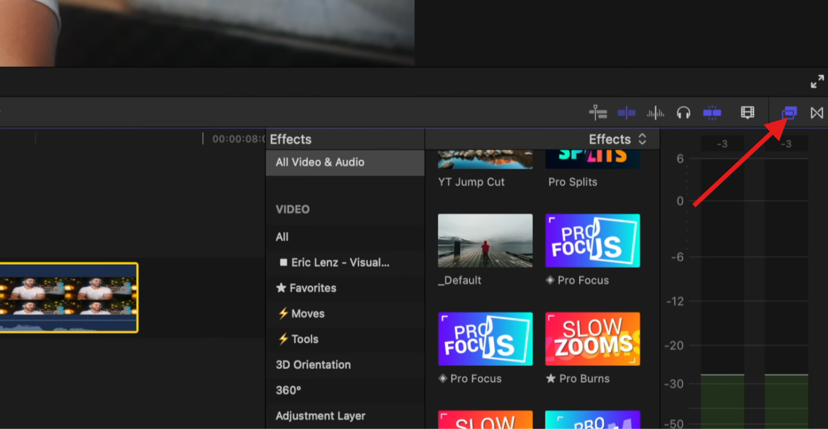Click the skimming pin icon in the toolbar
This screenshot has width=828, height=429.
(598, 113)
